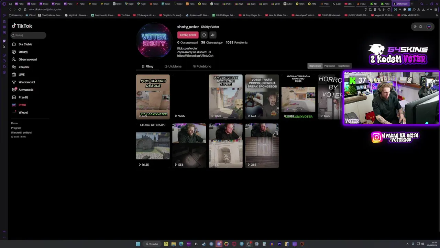
Task: Open Discord from the taskbar
Action: tap(219, 244)
